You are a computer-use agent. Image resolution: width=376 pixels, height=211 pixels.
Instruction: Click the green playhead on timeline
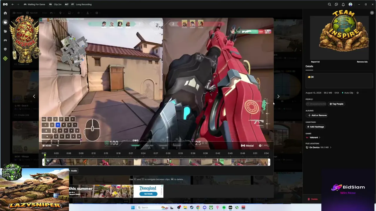[45, 155]
